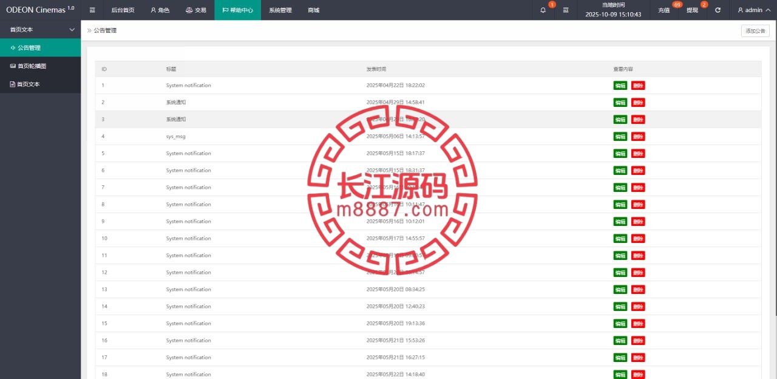Click the 添加公告 button
Image resolution: width=777 pixels, height=379 pixels.
[x=755, y=31]
